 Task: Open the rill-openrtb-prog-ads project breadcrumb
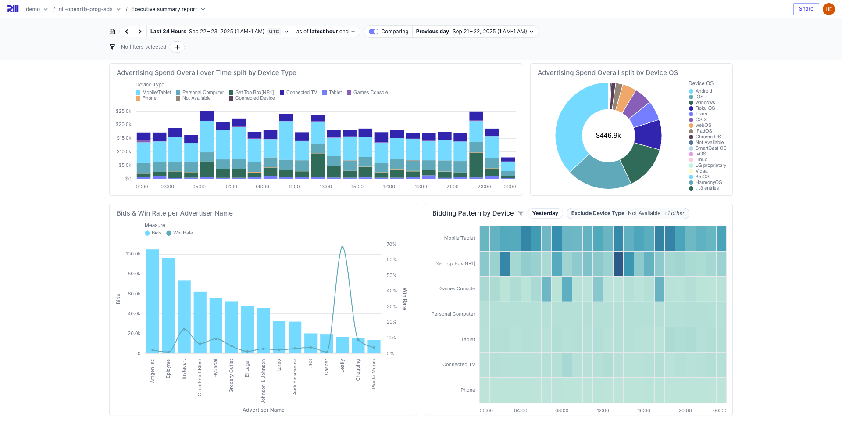click(89, 9)
